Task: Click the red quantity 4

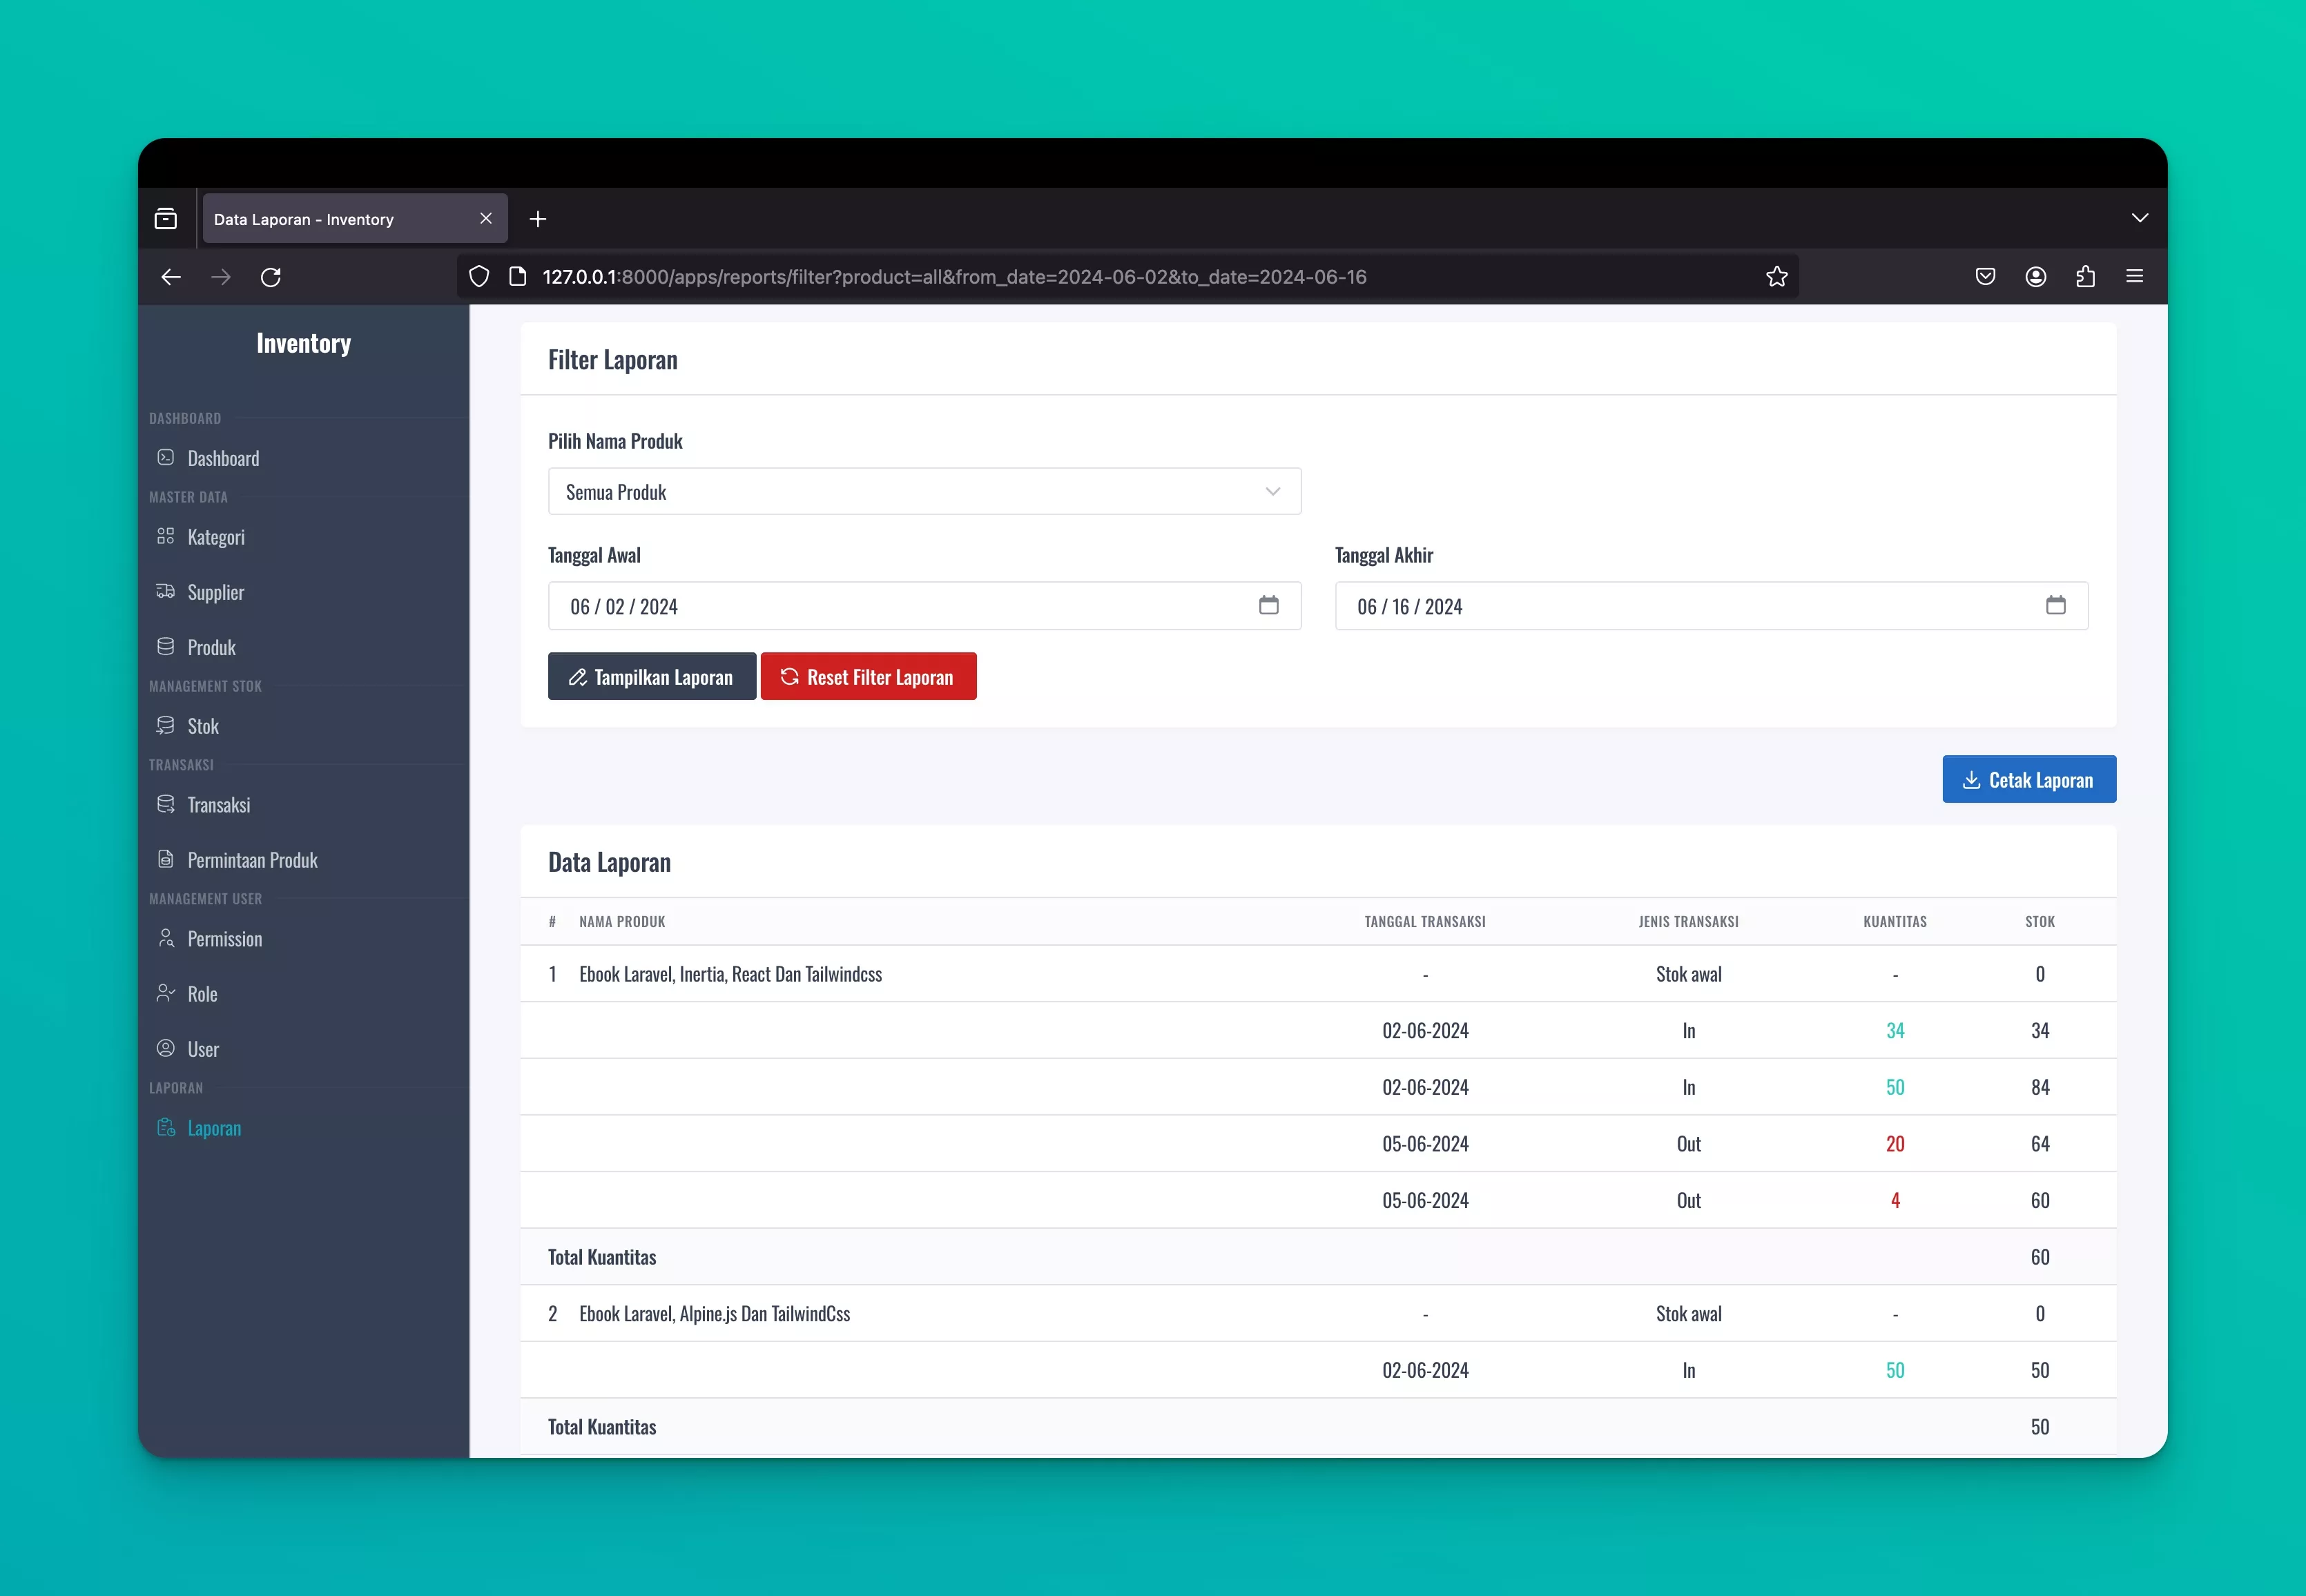Action: click(1895, 1201)
